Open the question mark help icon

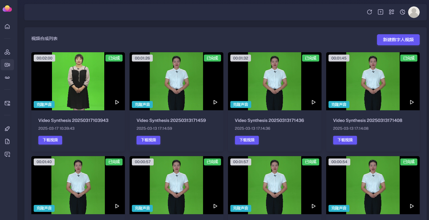click(x=380, y=12)
